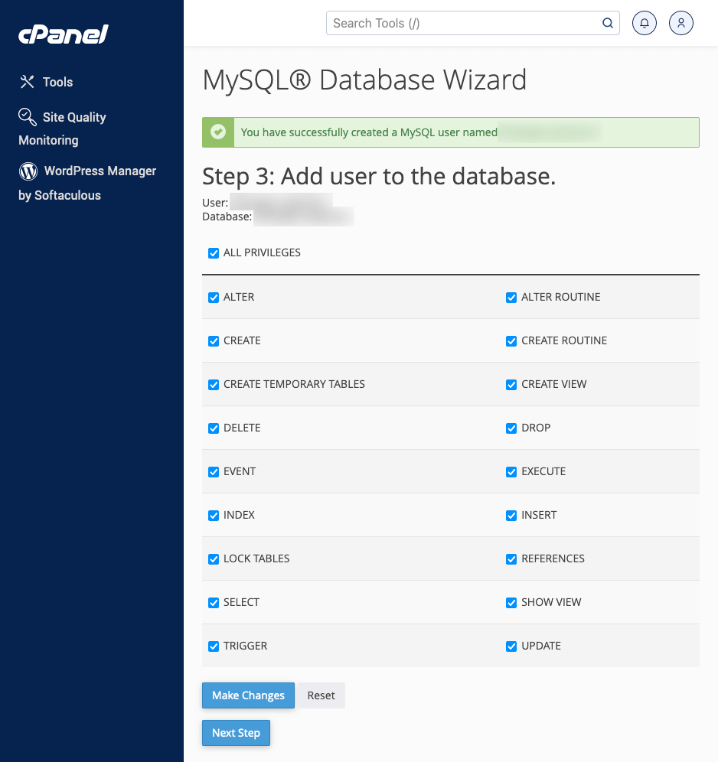Open the user account icon
Screen dimensions: 718x762
tap(681, 23)
